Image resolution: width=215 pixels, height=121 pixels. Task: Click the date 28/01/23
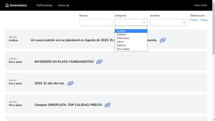pyautogui.click(x=13, y=37)
